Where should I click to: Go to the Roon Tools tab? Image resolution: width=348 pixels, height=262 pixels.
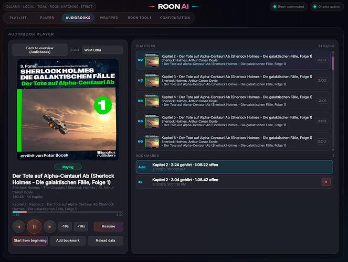pos(140,18)
